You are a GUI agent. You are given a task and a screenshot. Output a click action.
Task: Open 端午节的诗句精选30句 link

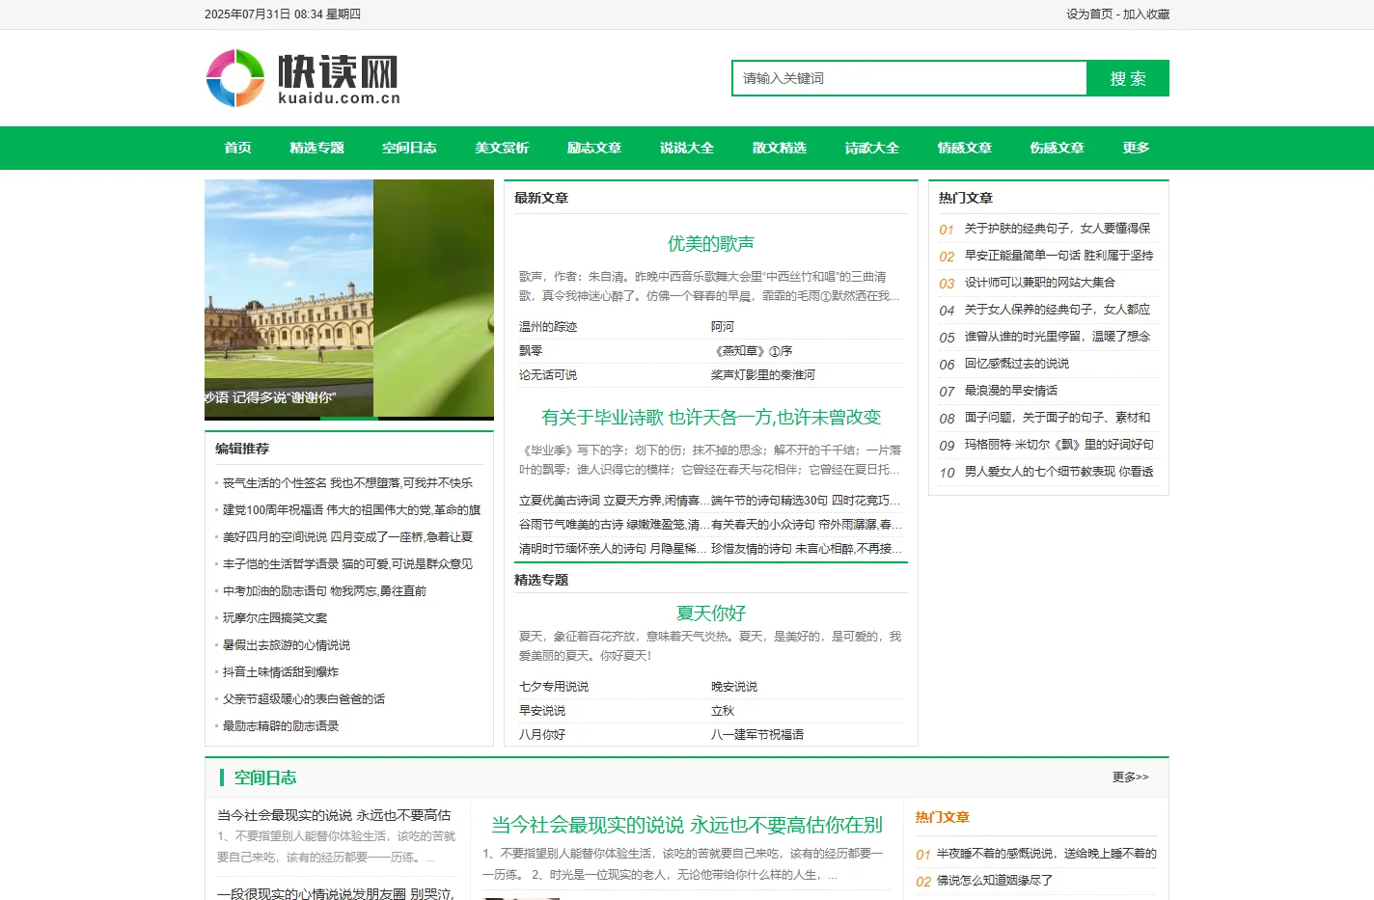coord(807,501)
